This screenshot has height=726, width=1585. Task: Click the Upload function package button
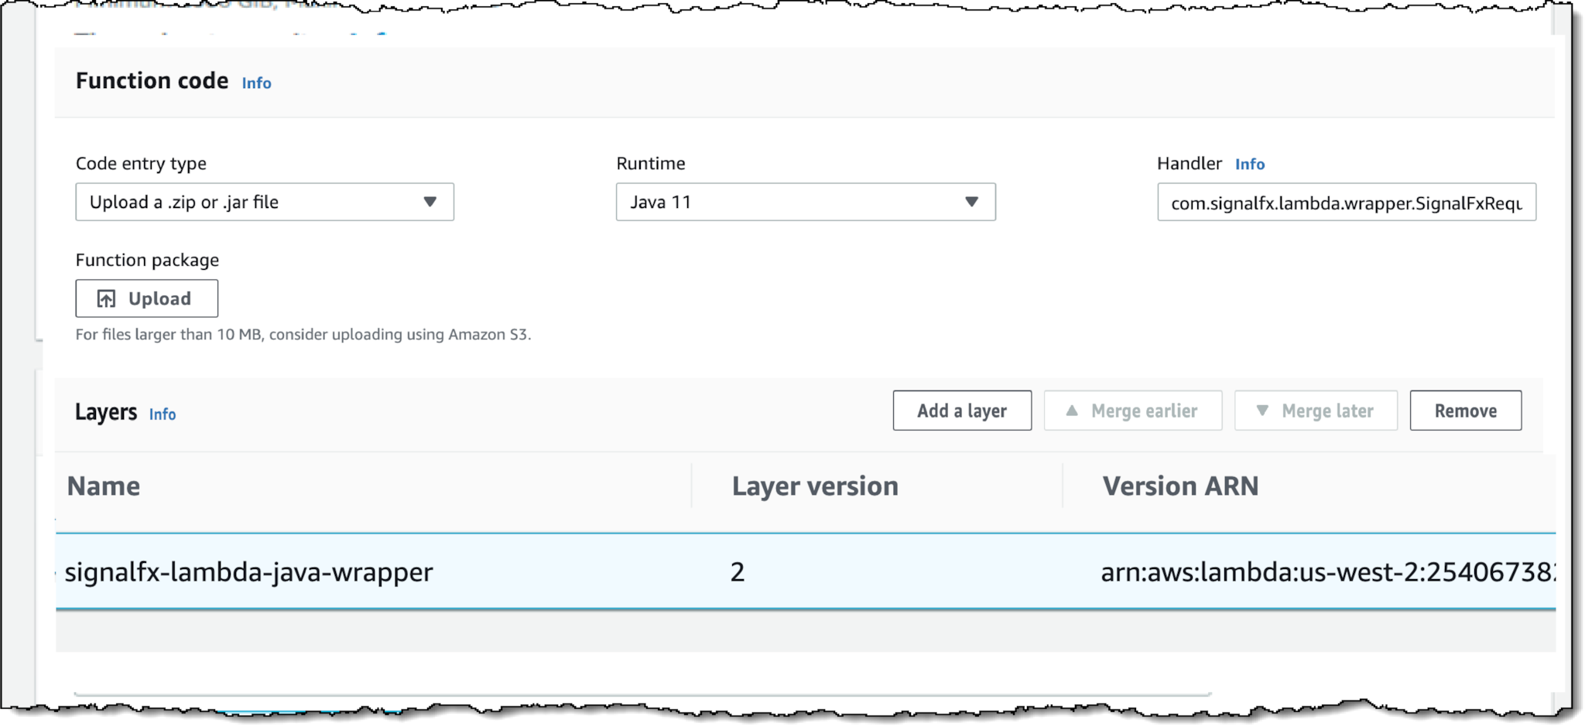click(147, 298)
